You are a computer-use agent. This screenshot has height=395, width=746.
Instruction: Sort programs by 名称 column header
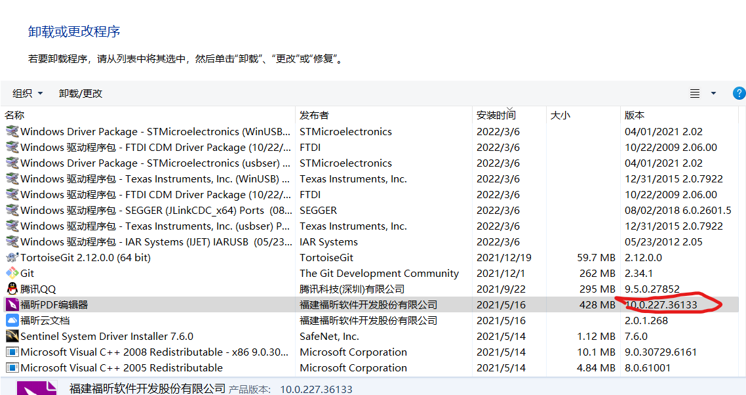[x=14, y=115]
